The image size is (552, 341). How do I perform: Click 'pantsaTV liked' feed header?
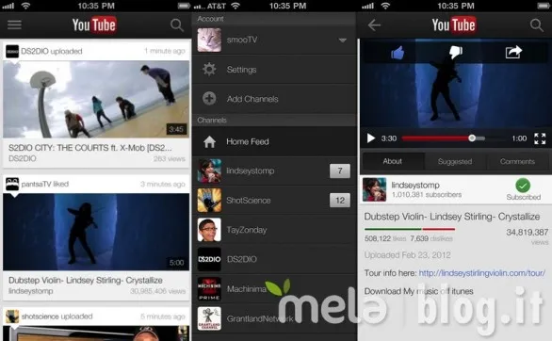[x=45, y=184]
